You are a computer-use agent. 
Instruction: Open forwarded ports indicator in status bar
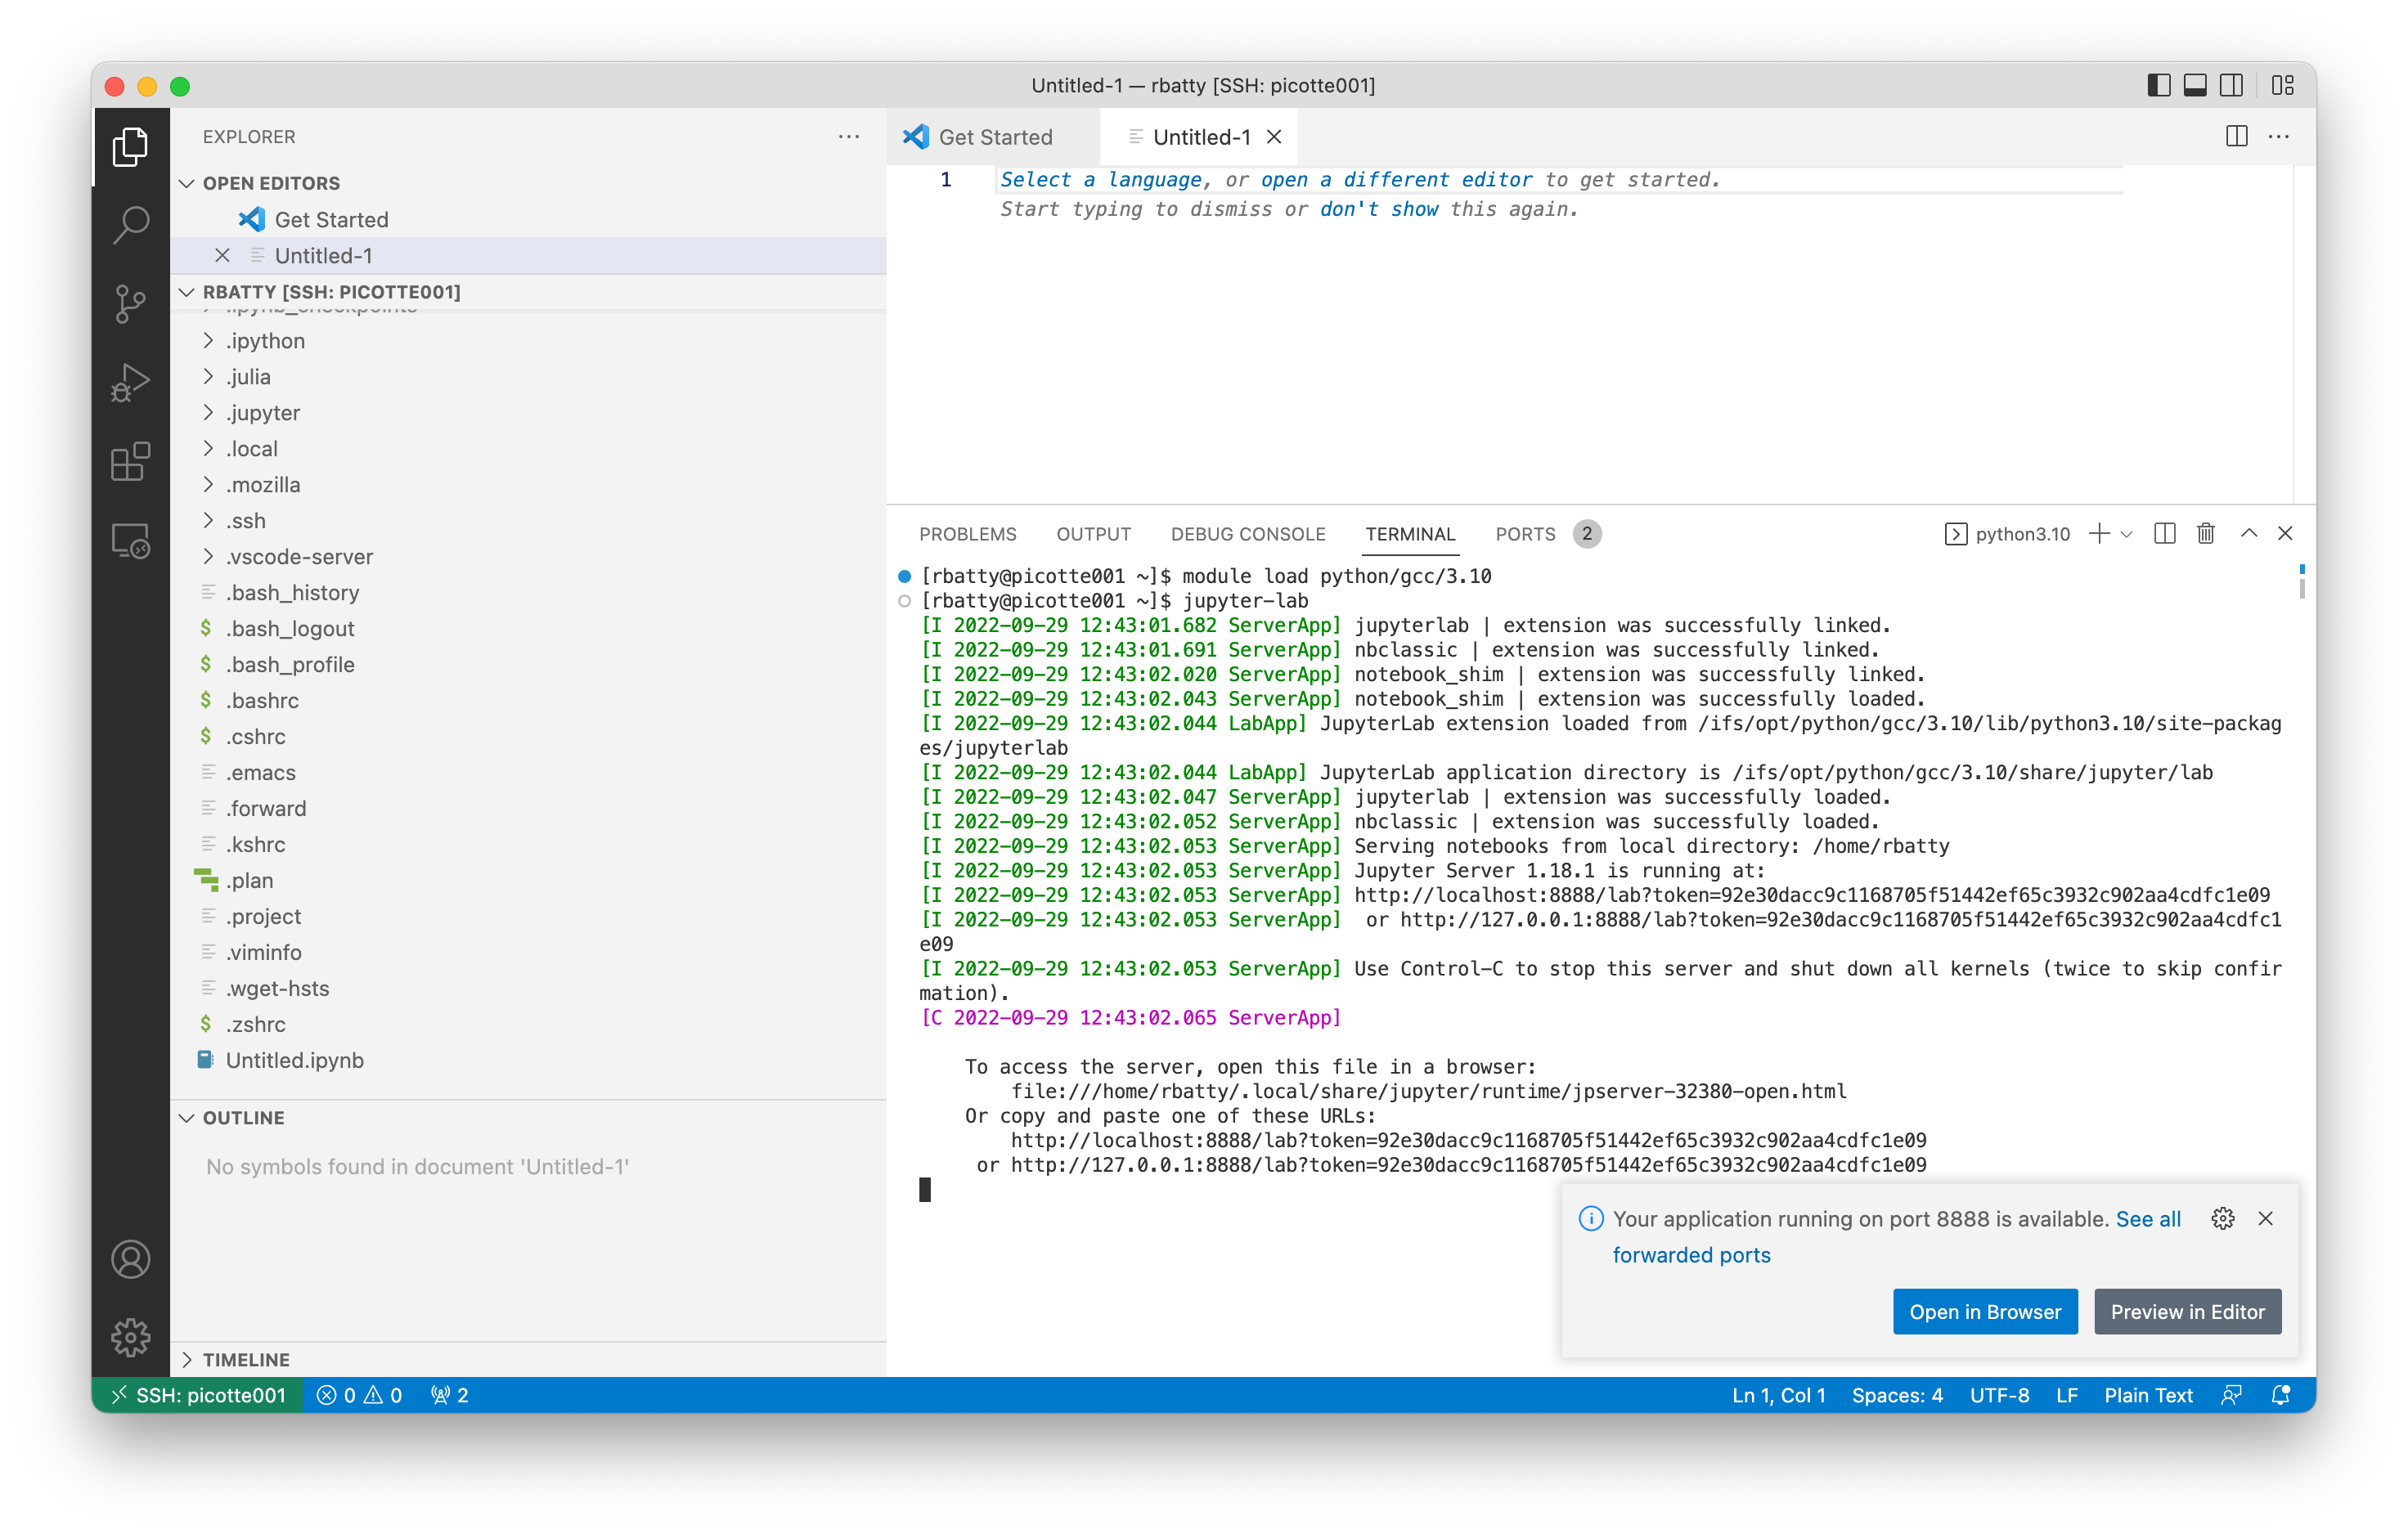click(x=450, y=1395)
